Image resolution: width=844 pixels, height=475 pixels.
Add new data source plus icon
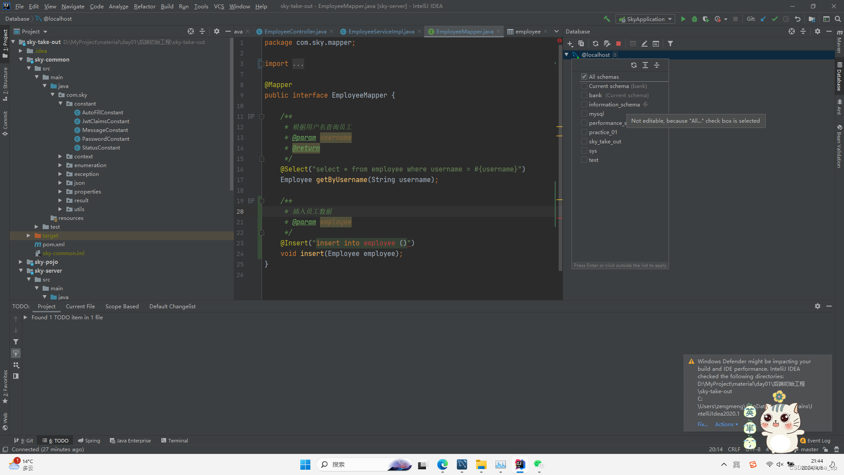570,44
